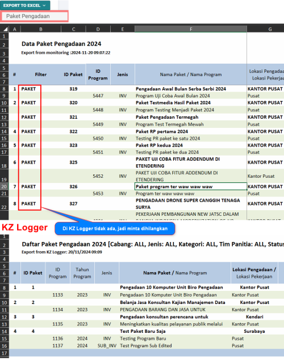Select ID Paket cell 326
The height and width of the screenshot is (363, 284).
tap(73, 186)
